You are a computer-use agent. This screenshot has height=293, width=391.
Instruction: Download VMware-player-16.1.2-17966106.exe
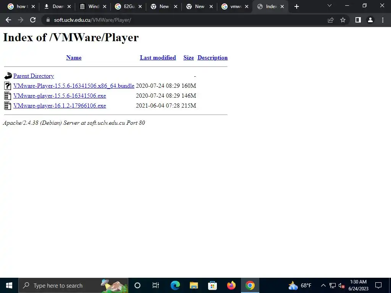tap(60, 106)
